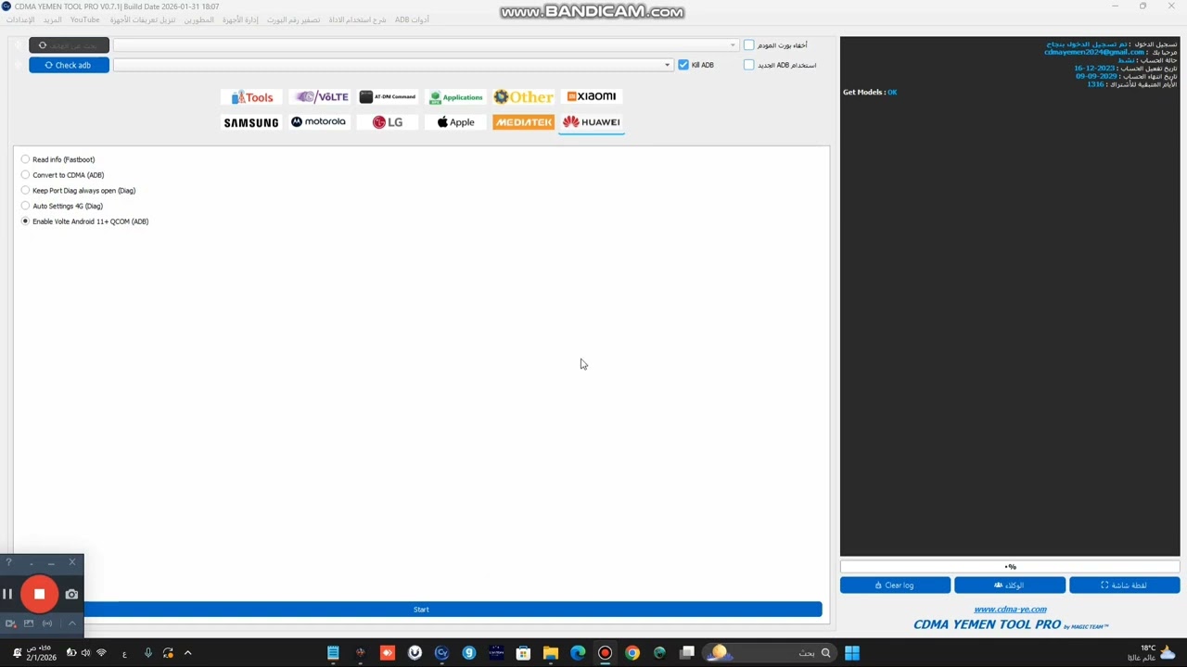The width and height of the screenshot is (1187, 667).
Task: Select Enable Volte Android 11+ QCOM option
Action: [84, 221]
